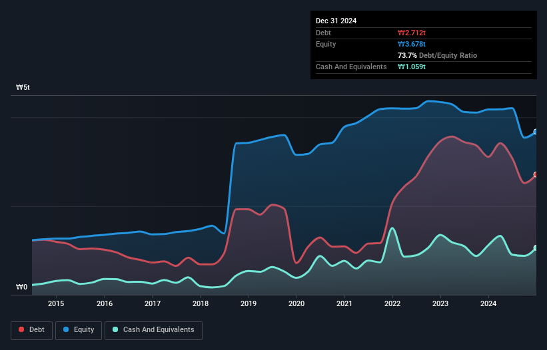547x350 pixels.
Task: Click the blue Equity legend dot
Action: click(66, 329)
